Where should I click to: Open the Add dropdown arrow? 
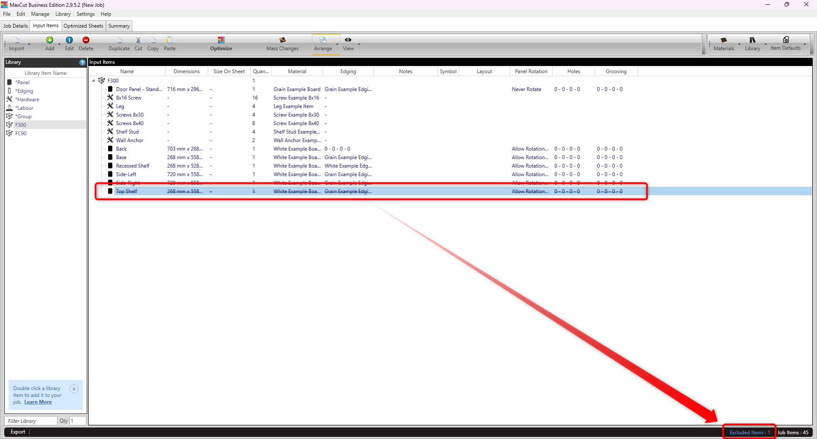59,44
